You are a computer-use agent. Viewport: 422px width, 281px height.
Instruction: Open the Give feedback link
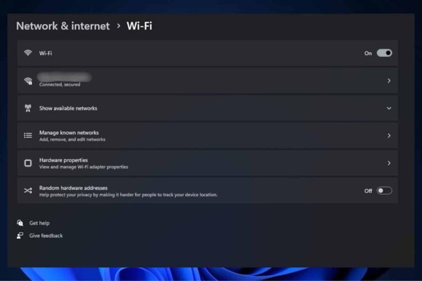click(x=46, y=236)
